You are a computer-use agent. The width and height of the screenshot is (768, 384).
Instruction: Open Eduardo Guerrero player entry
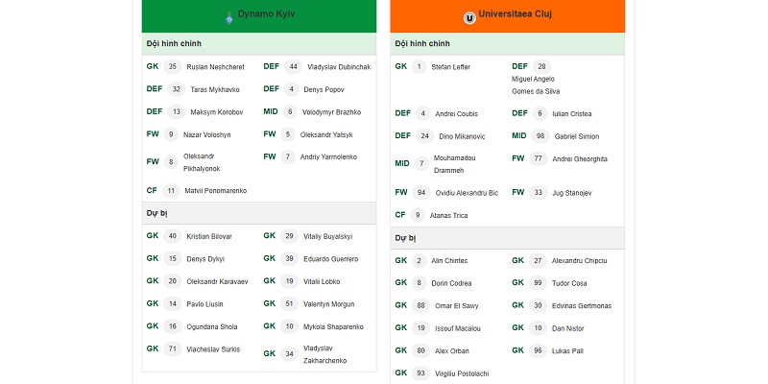pyautogui.click(x=330, y=259)
